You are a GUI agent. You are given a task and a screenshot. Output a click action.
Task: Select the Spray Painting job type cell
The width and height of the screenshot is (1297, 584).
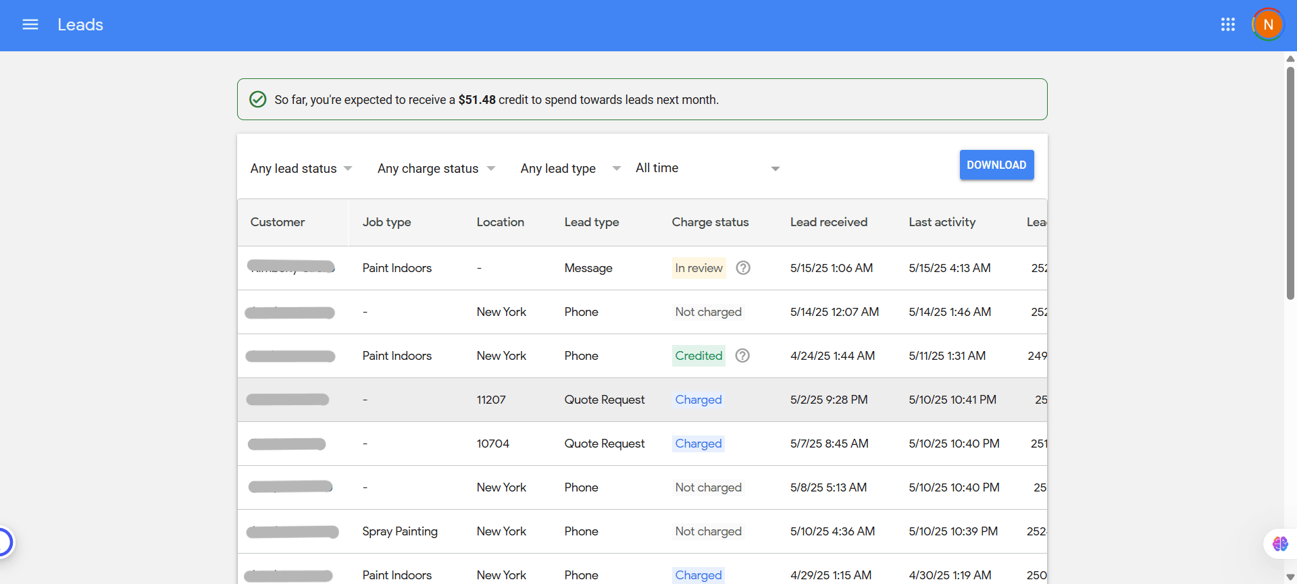pyautogui.click(x=400, y=531)
